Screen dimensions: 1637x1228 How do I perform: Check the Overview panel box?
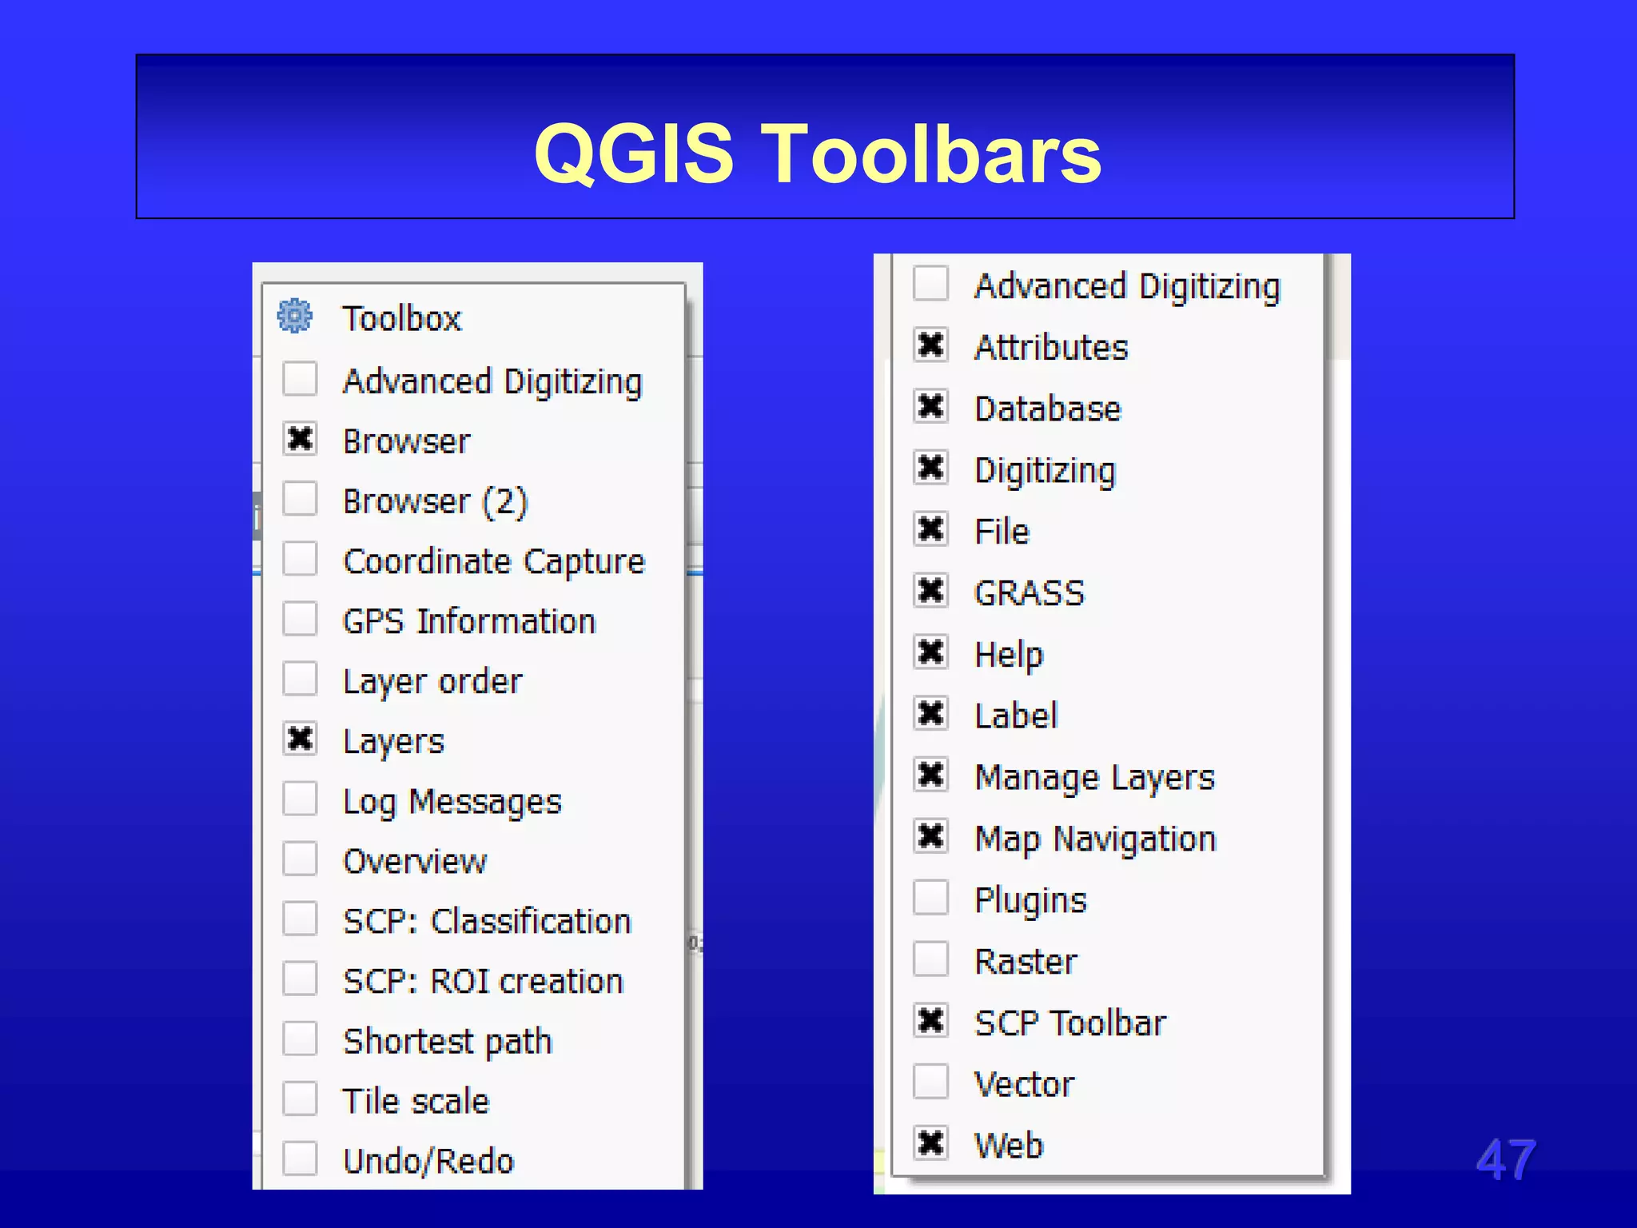(300, 858)
